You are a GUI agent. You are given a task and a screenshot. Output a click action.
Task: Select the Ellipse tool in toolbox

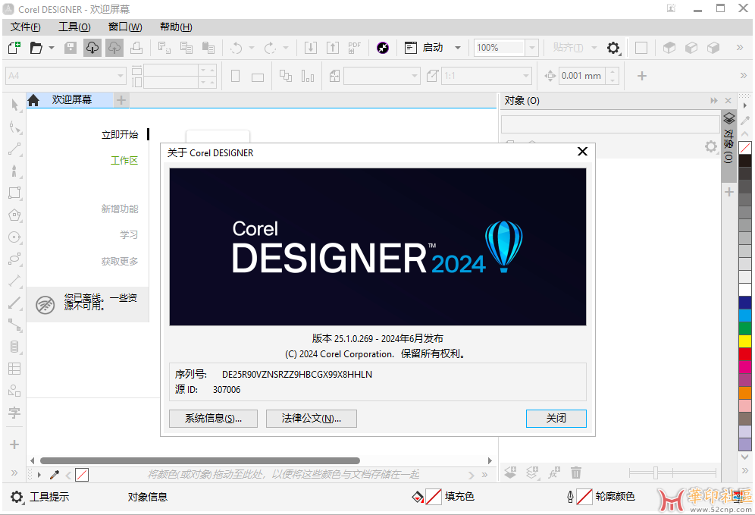[x=14, y=237]
